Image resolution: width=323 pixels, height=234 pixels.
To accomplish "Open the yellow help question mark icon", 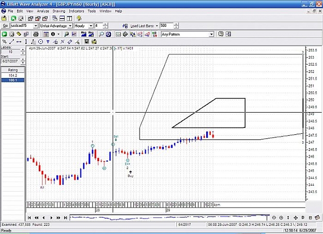I will pos(79,18).
